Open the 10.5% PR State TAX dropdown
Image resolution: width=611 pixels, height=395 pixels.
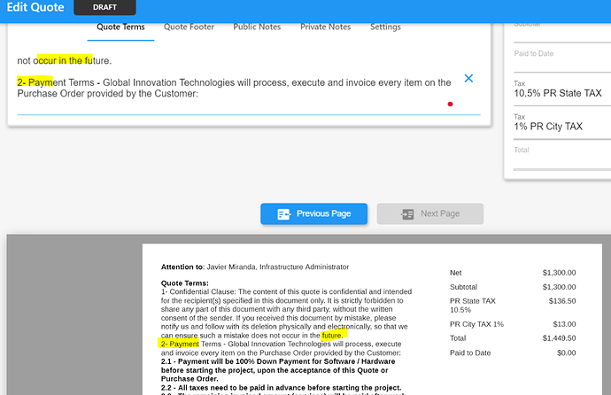[x=562, y=89]
